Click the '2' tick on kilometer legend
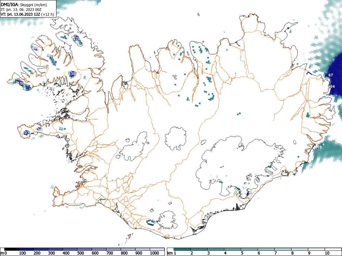 click(192, 253)
